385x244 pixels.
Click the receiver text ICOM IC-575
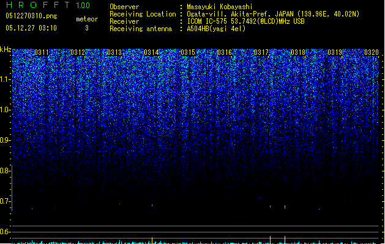pos(208,21)
